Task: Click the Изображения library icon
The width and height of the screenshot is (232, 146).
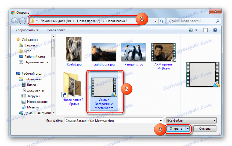Action: [x=24, y=102]
